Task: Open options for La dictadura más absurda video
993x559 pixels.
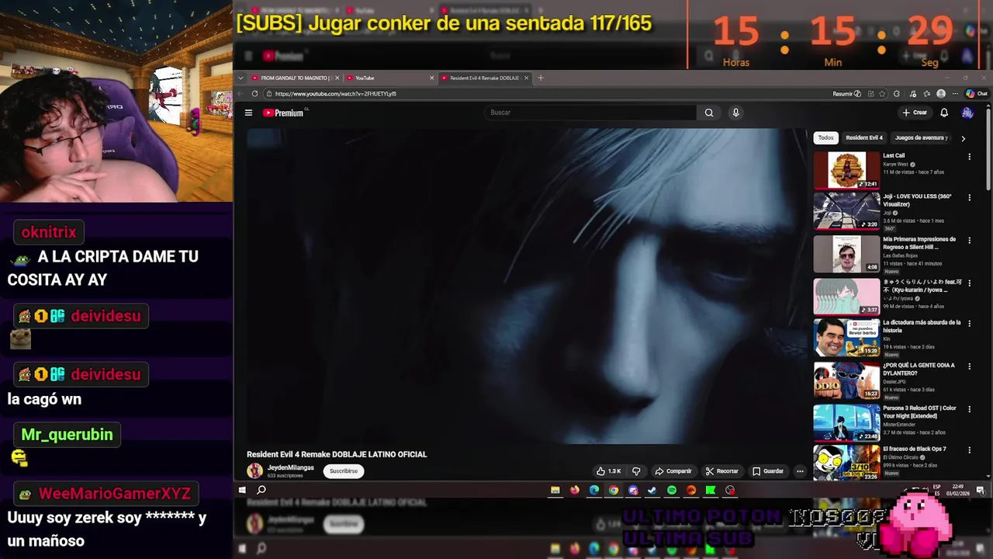Action: [969, 323]
